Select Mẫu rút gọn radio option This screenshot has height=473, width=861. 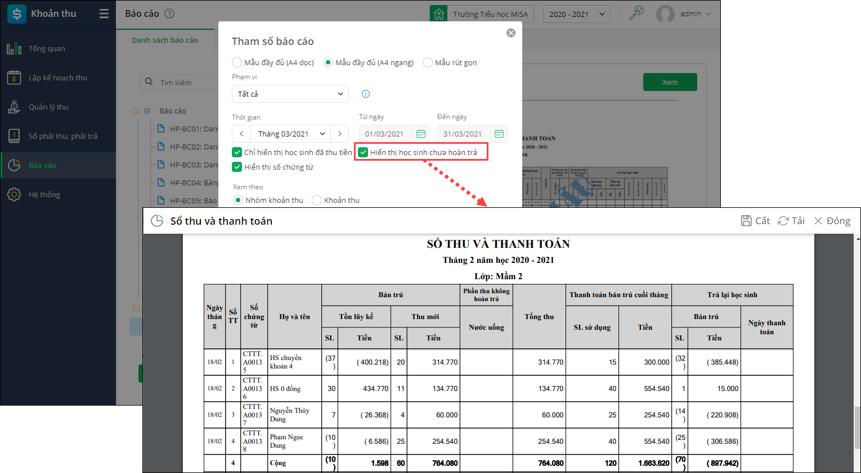(428, 62)
